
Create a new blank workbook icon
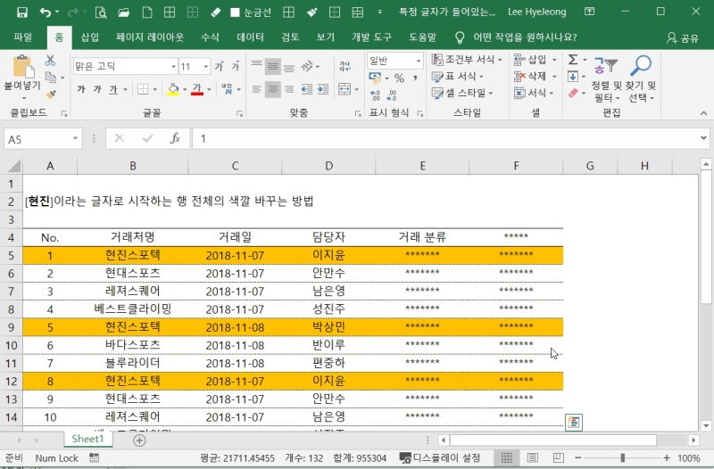pos(147,12)
